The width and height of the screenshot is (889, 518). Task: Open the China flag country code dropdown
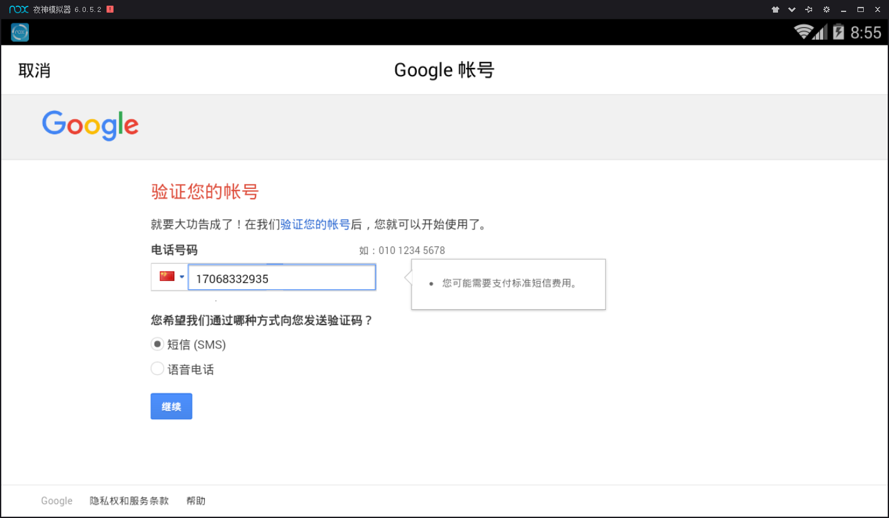coord(170,277)
